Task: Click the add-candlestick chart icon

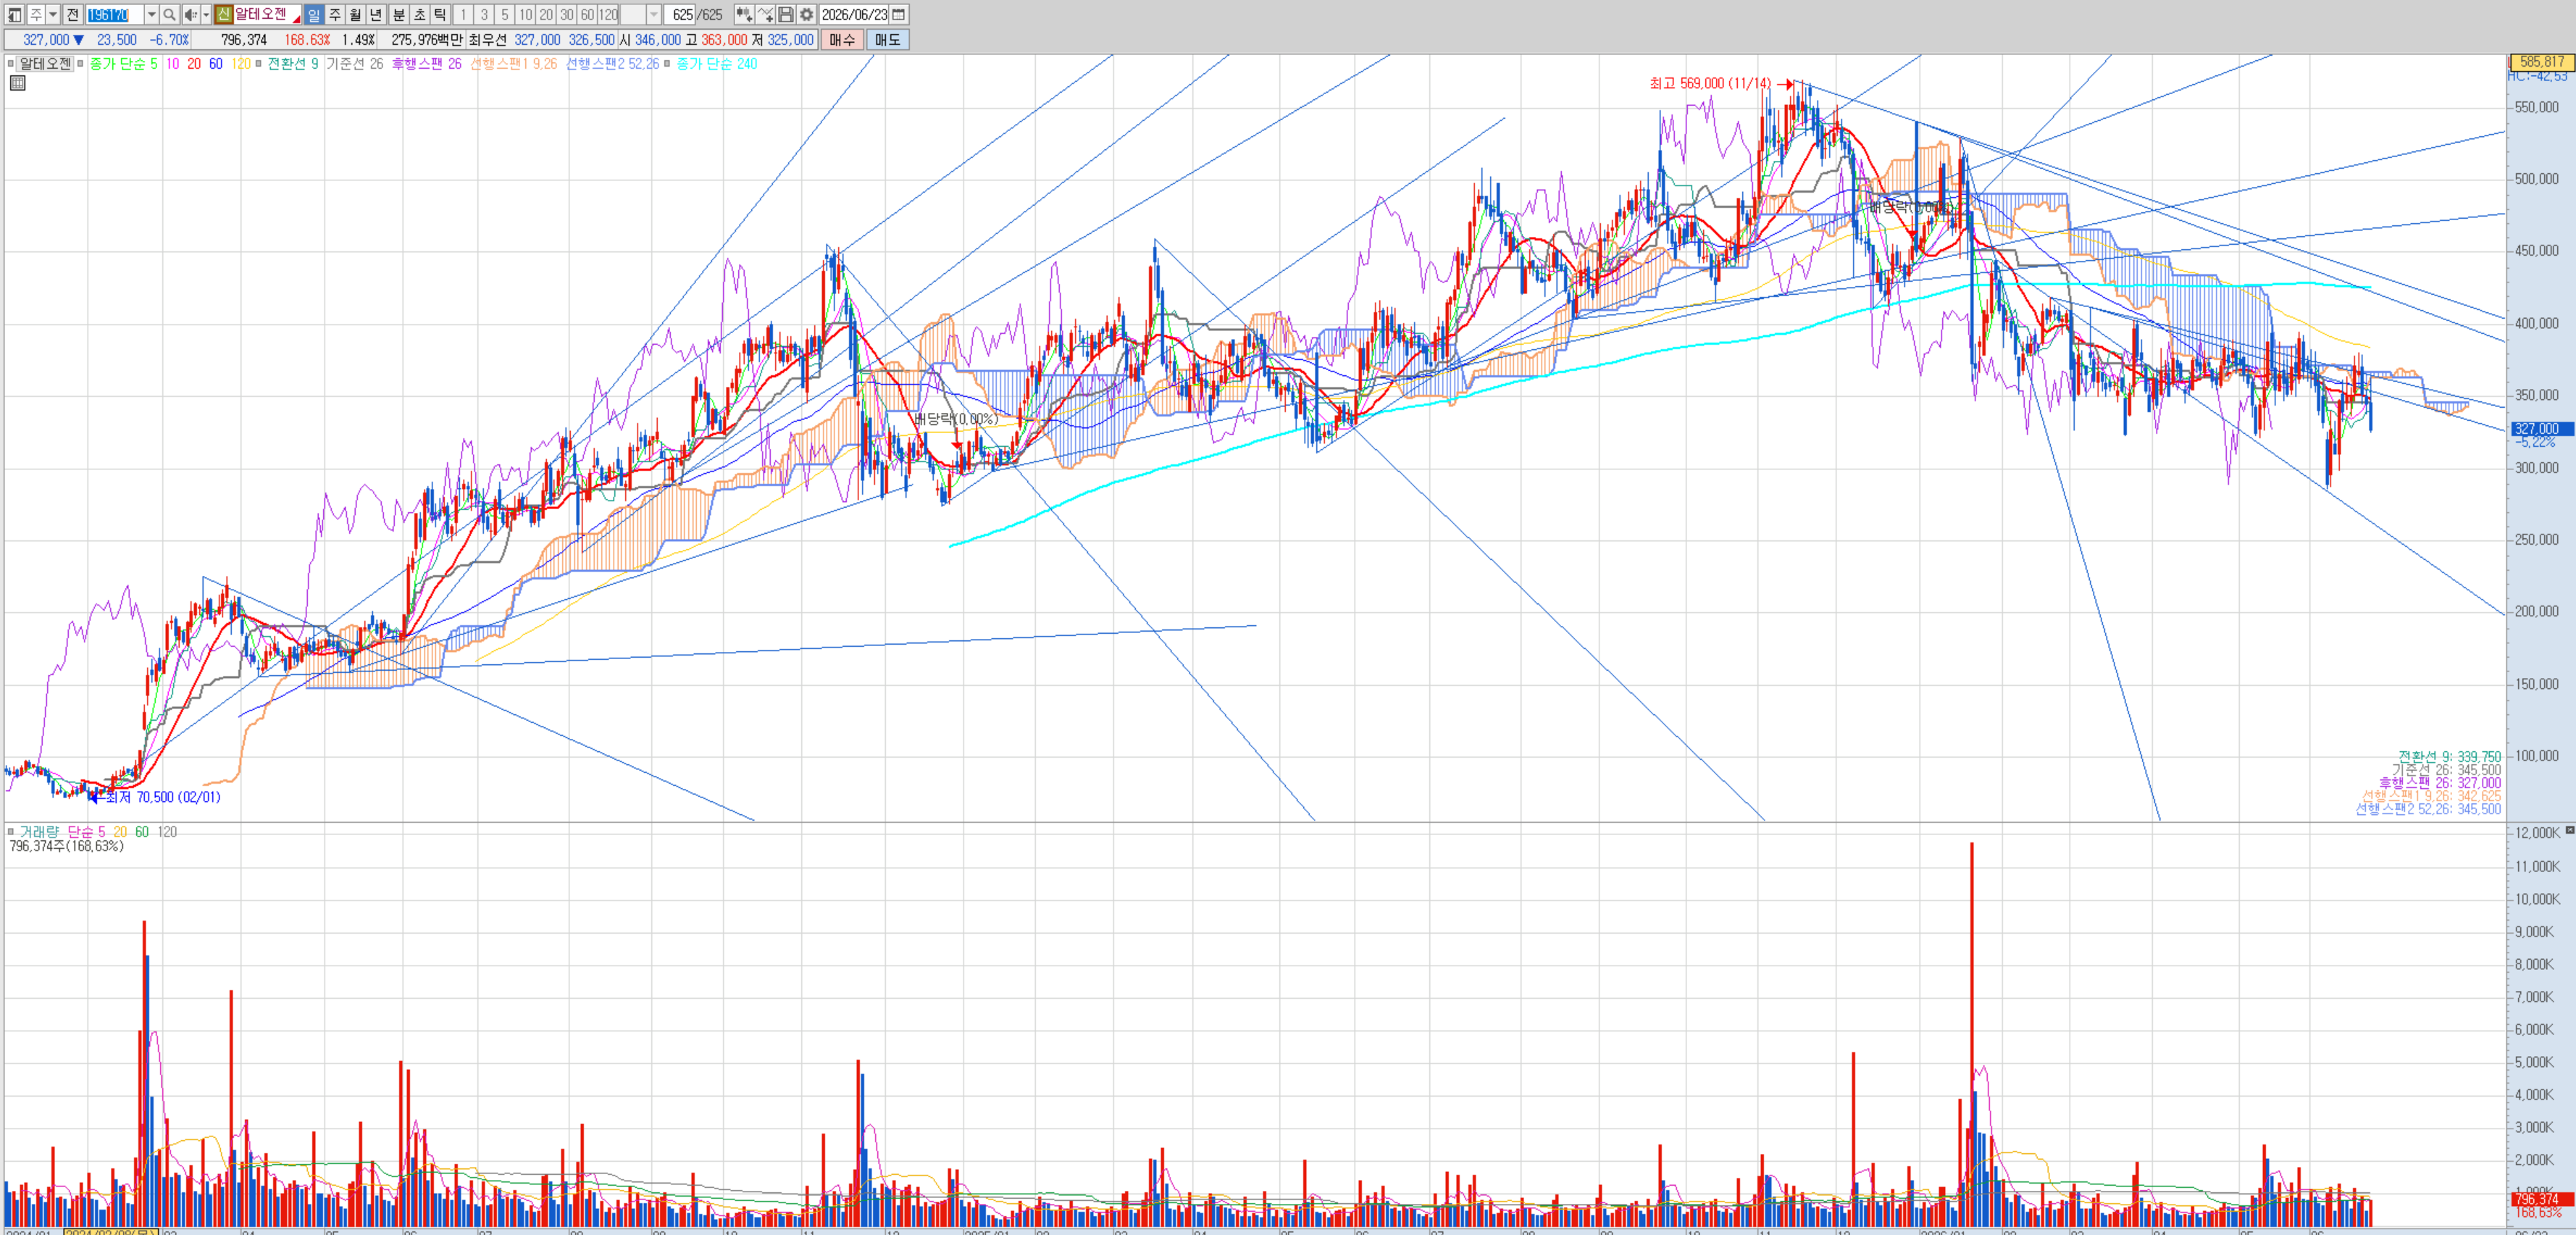Action: point(744,14)
